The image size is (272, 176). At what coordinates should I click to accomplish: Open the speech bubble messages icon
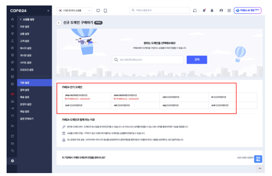(x=12, y=48)
